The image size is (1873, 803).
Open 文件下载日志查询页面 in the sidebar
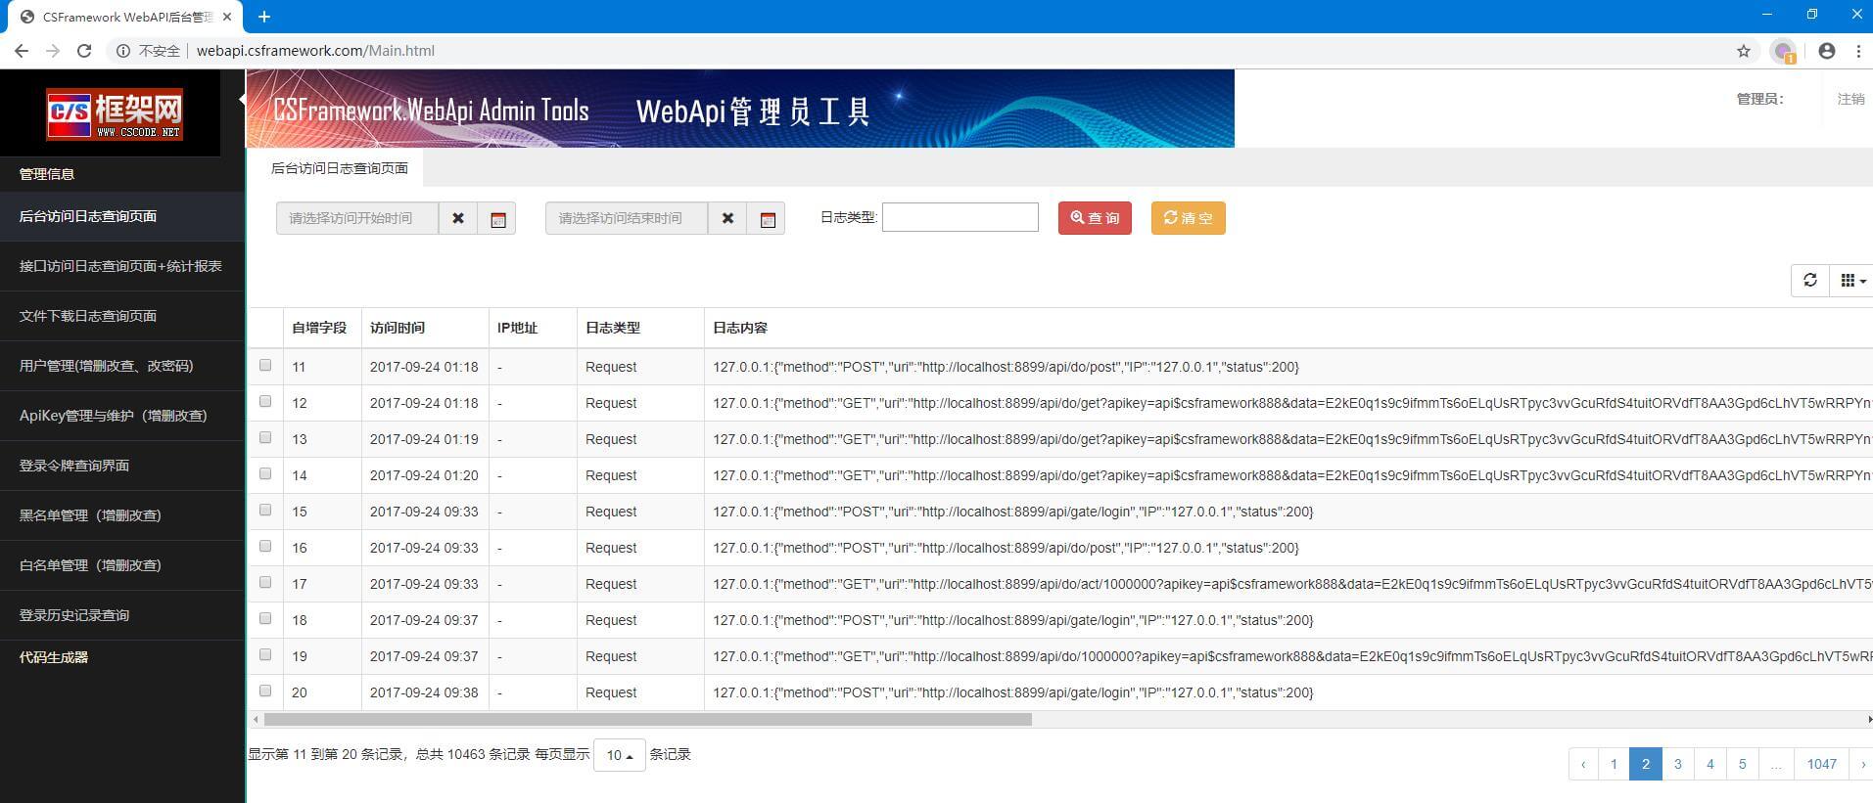point(88,316)
